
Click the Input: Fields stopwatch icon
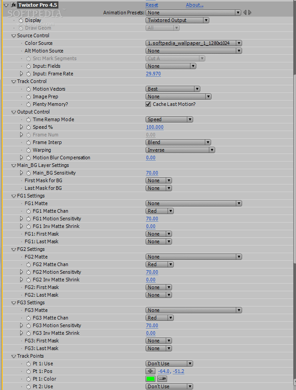(x=28, y=66)
